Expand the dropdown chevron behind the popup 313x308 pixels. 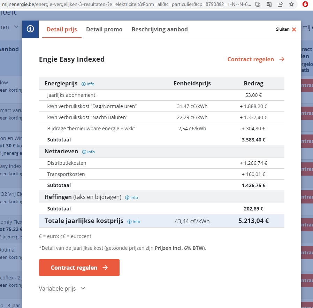point(16,27)
